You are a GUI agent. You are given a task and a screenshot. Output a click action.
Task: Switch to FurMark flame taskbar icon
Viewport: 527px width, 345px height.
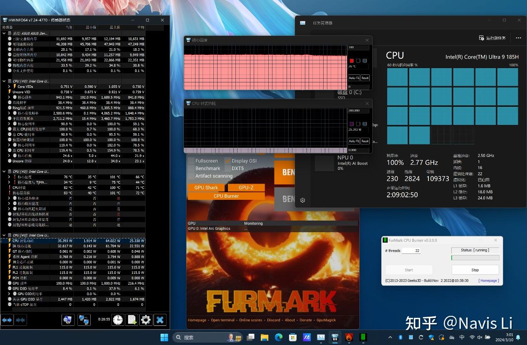(349, 337)
